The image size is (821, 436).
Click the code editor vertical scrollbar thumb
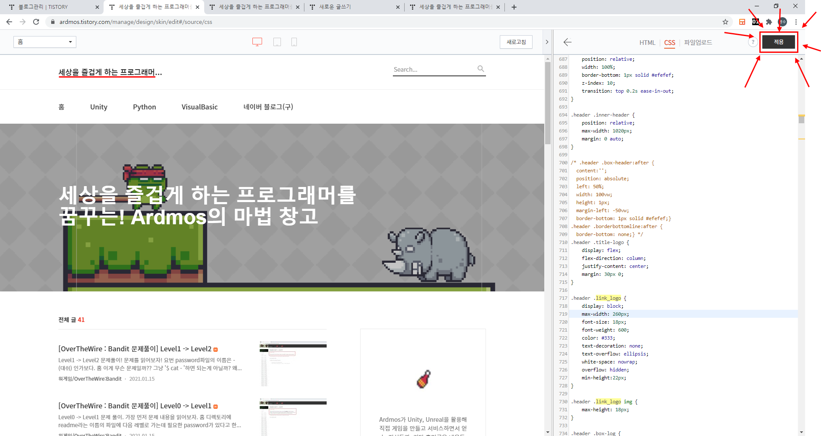point(801,119)
